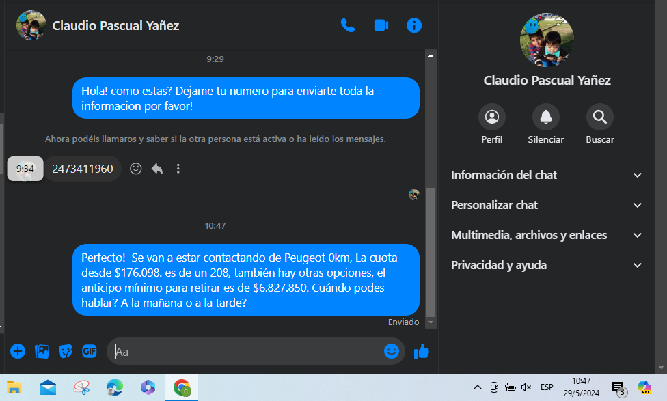Screen dimensions: 667x401
Task: Open the plus menu for more actions
Action: pos(18,351)
